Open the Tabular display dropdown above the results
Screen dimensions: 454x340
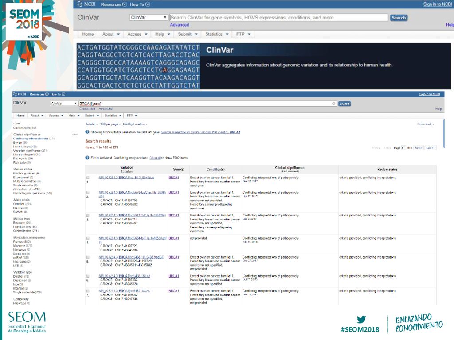click(91, 124)
